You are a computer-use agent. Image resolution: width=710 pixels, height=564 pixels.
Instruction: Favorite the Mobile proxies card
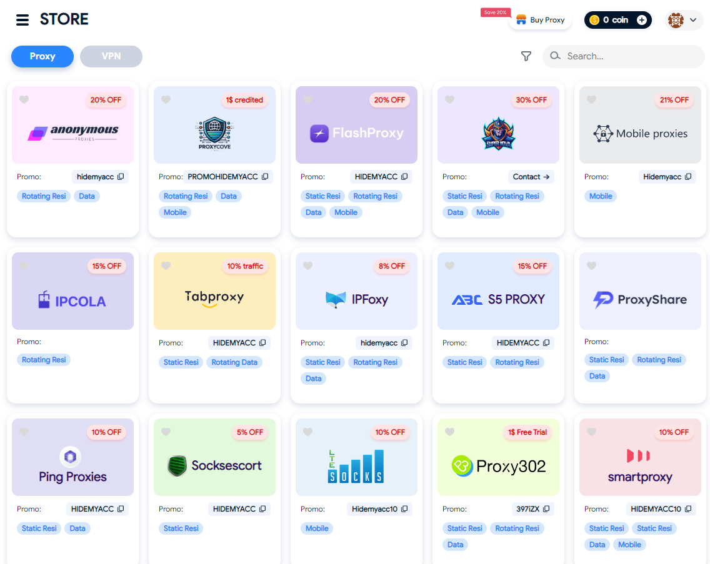(x=591, y=99)
